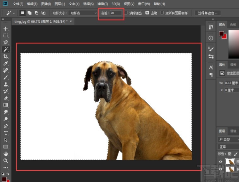
Task: Select the Crop tool
Action: tap(6, 56)
